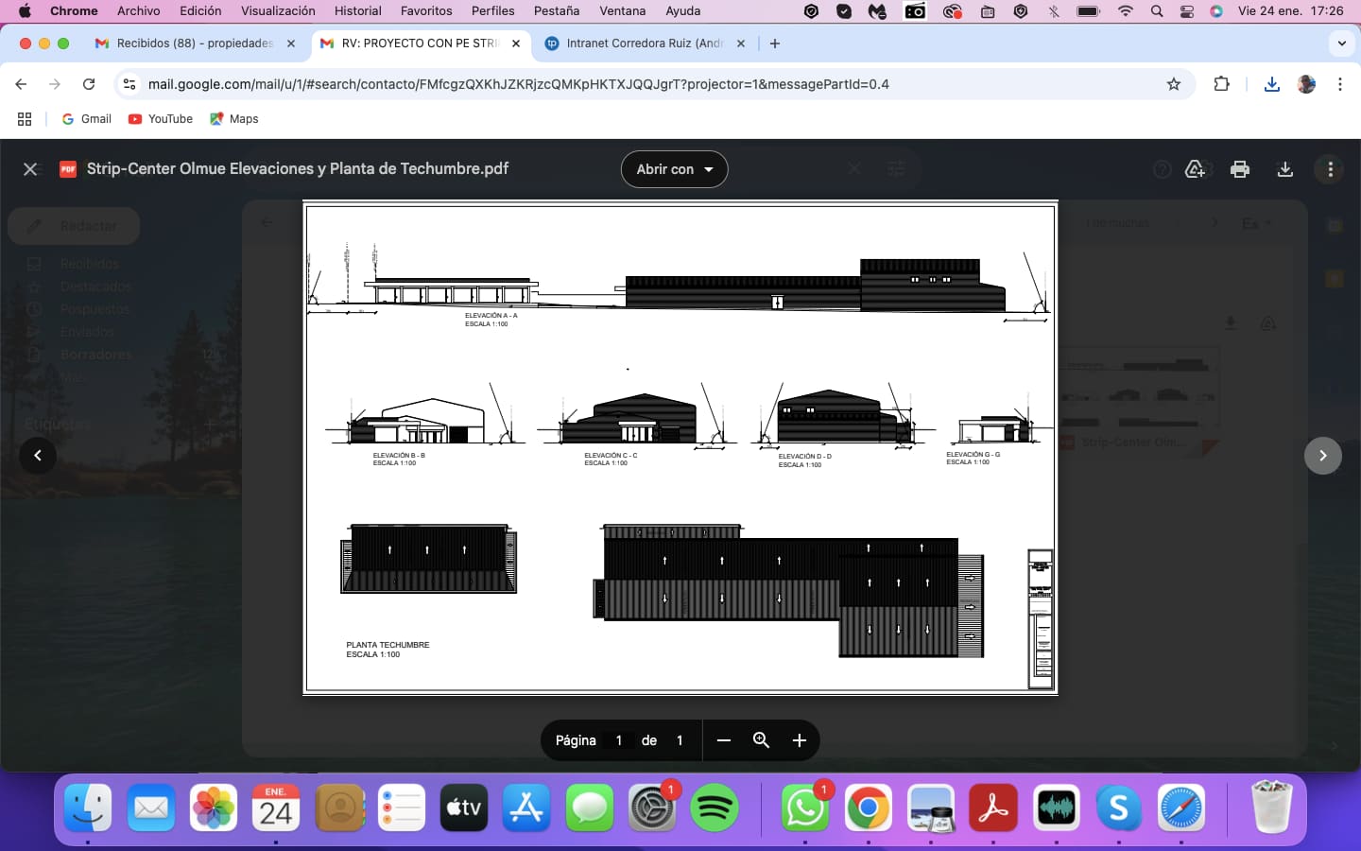Open the Favoritos menu
1361x851 pixels.
point(426,10)
